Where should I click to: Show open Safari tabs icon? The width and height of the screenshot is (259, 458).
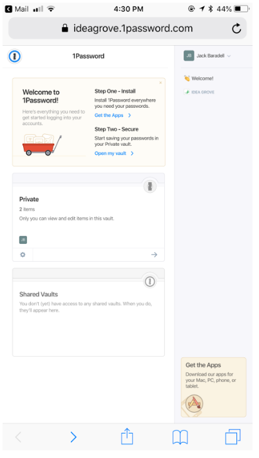[x=233, y=437]
